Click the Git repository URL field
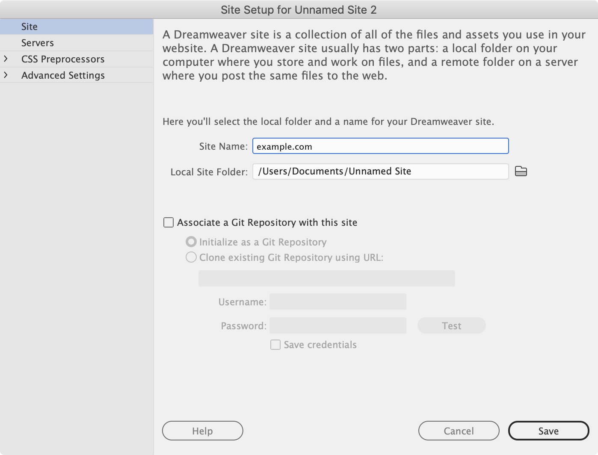598x455 pixels. pos(326,278)
